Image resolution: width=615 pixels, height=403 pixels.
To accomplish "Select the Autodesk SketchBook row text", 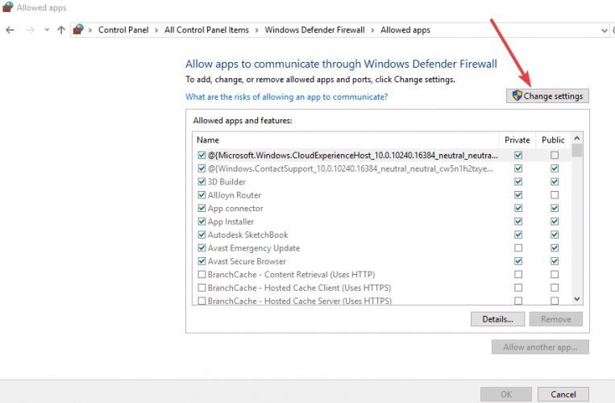I will [248, 235].
